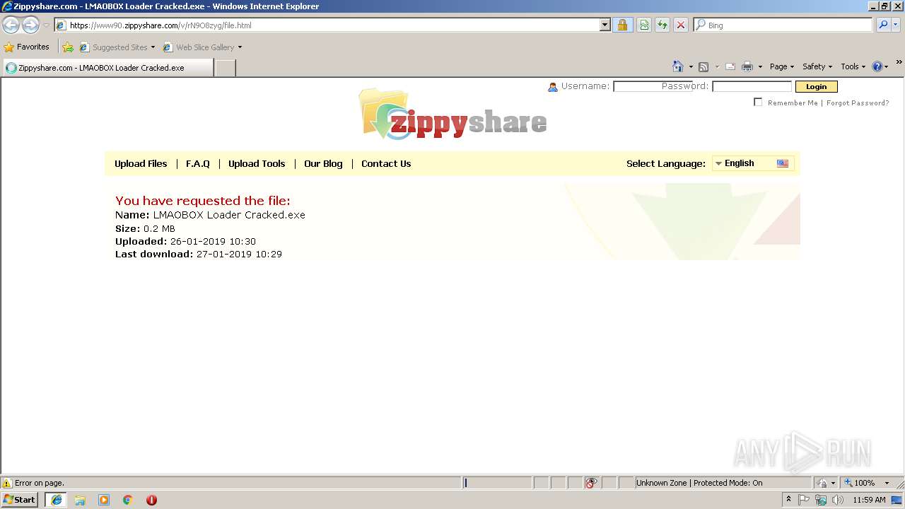
Task: Focus the Username input field
Action: click(652, 86)
